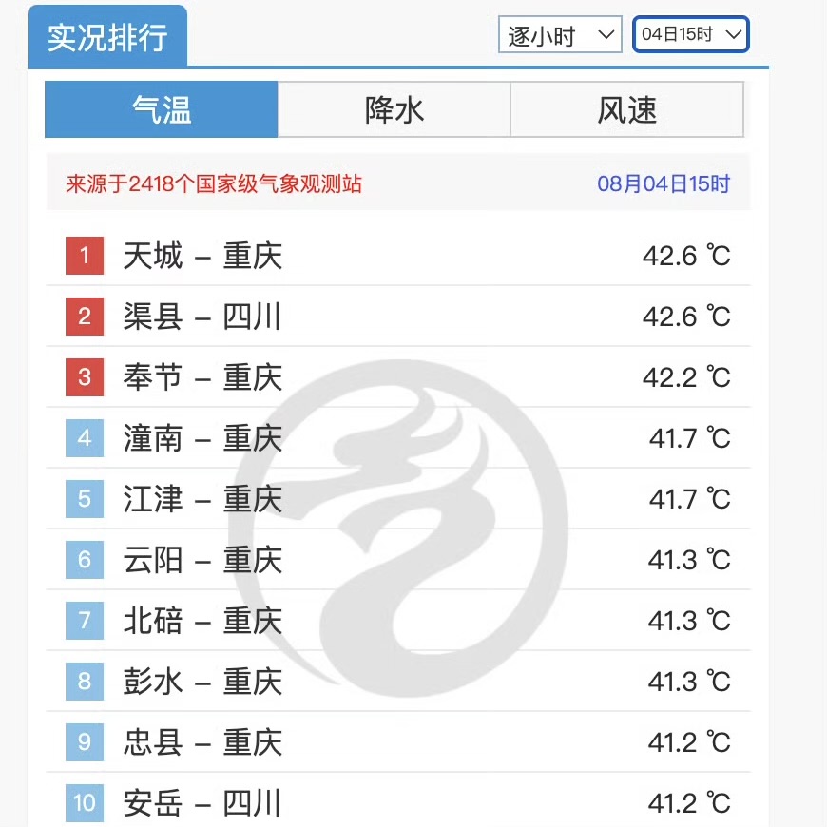827x827 pixels.
Task: Switch to the 气温 tab
Action: (x=162, y=109)
